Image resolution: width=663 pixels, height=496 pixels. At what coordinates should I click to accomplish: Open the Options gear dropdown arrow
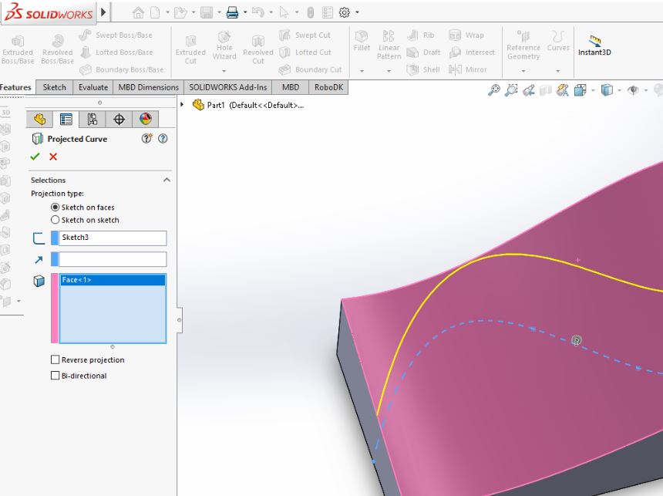[357, 12]
